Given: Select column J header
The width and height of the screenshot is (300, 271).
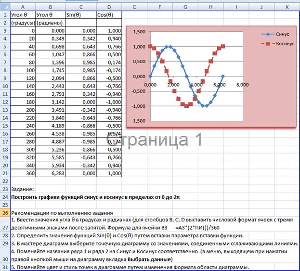Looking at the screenshot, I should pos(261,7).
